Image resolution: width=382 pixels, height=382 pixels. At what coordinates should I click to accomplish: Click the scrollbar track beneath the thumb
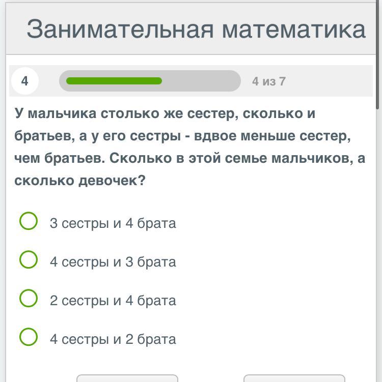tap(377, 244)
